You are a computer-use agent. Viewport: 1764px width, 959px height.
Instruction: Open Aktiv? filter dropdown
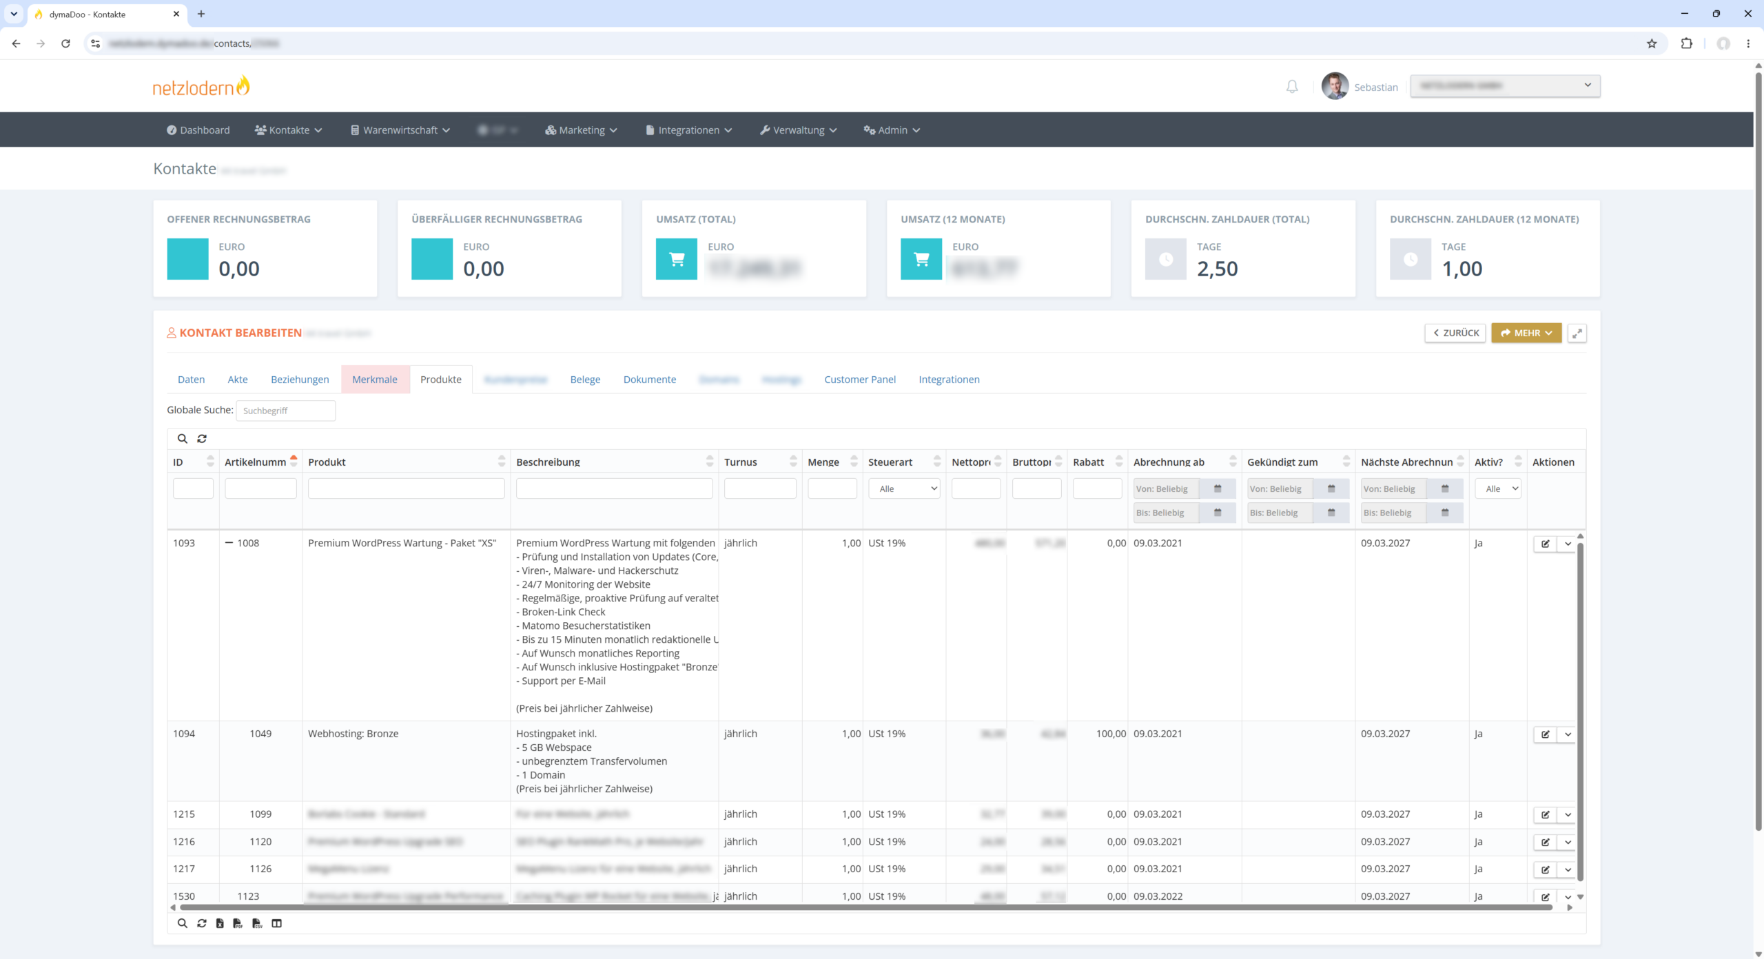pos(1497,488)
